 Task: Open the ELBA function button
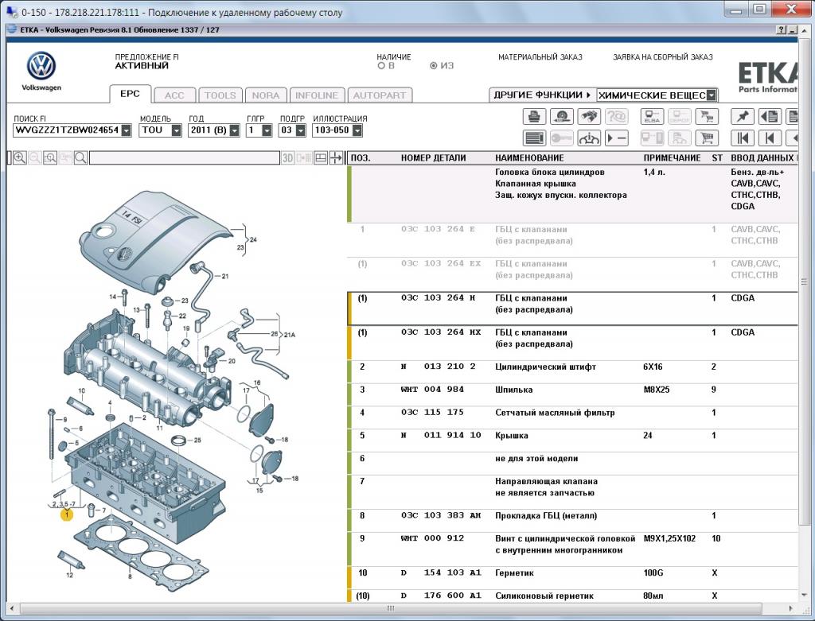coord(652,117)
